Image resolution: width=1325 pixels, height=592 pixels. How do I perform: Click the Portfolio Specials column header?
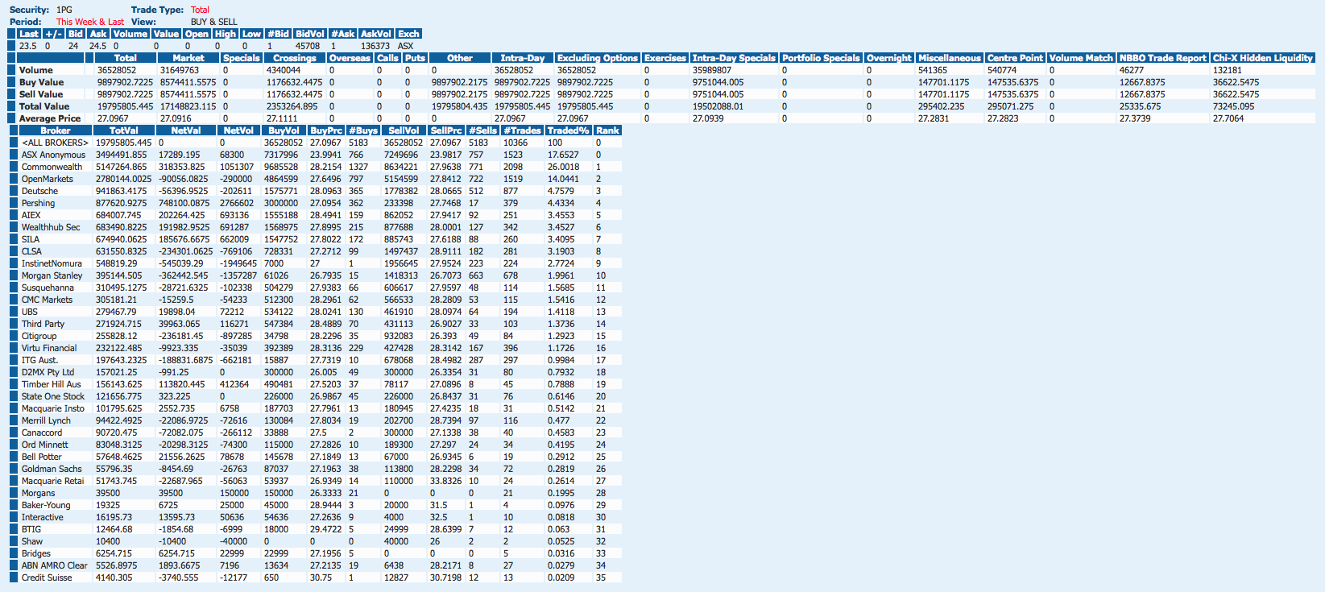click(821, 58)
